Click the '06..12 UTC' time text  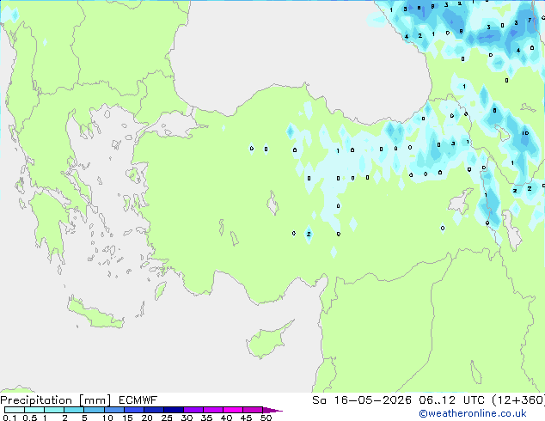[x=451, y=400]
